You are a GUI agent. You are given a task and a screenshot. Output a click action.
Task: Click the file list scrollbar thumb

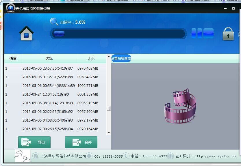(109, 108)
